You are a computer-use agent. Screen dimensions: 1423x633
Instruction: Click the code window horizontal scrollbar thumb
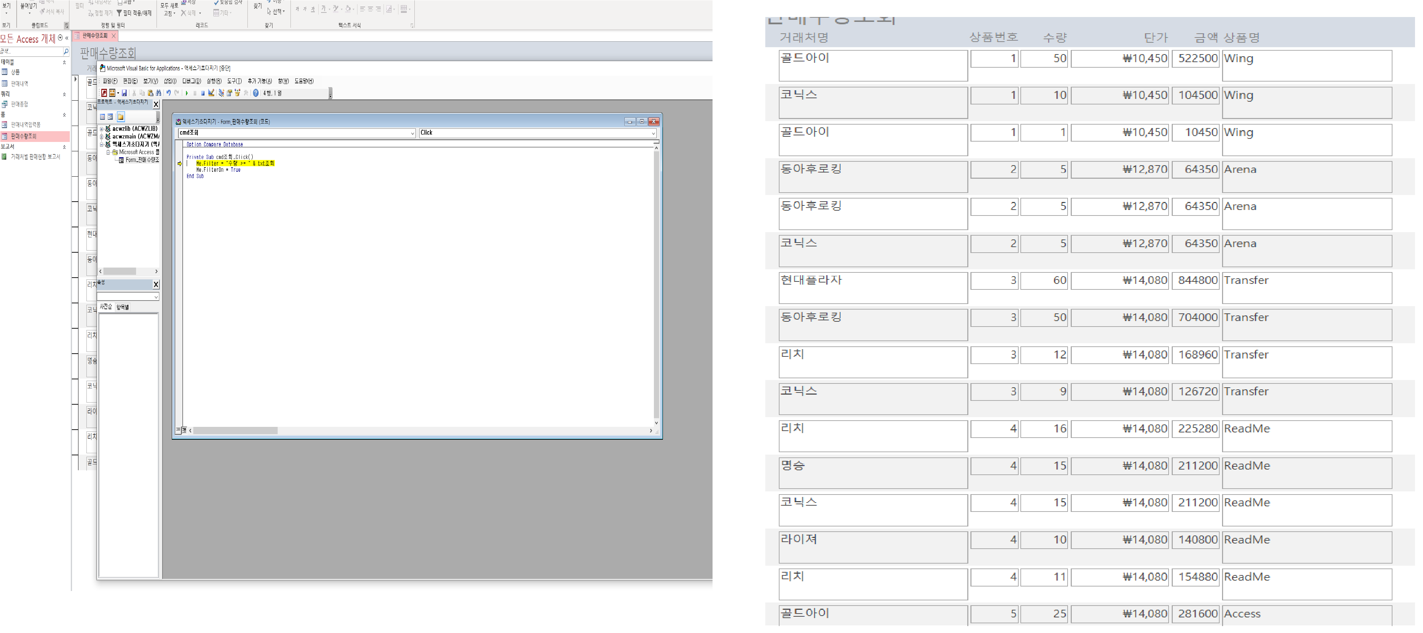tap(235, 430)
